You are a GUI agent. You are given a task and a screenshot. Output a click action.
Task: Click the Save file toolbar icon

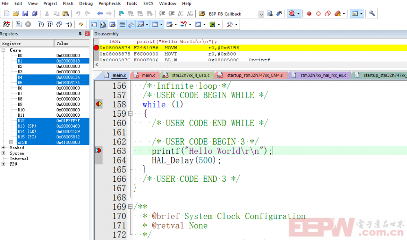[x=25, y=14]
